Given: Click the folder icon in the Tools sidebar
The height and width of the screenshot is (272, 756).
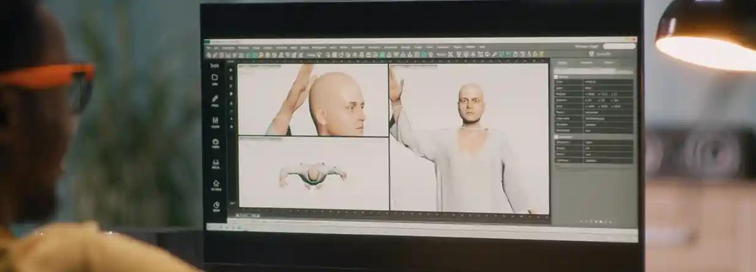Looking at the screenshot, I should pos(215,78).
